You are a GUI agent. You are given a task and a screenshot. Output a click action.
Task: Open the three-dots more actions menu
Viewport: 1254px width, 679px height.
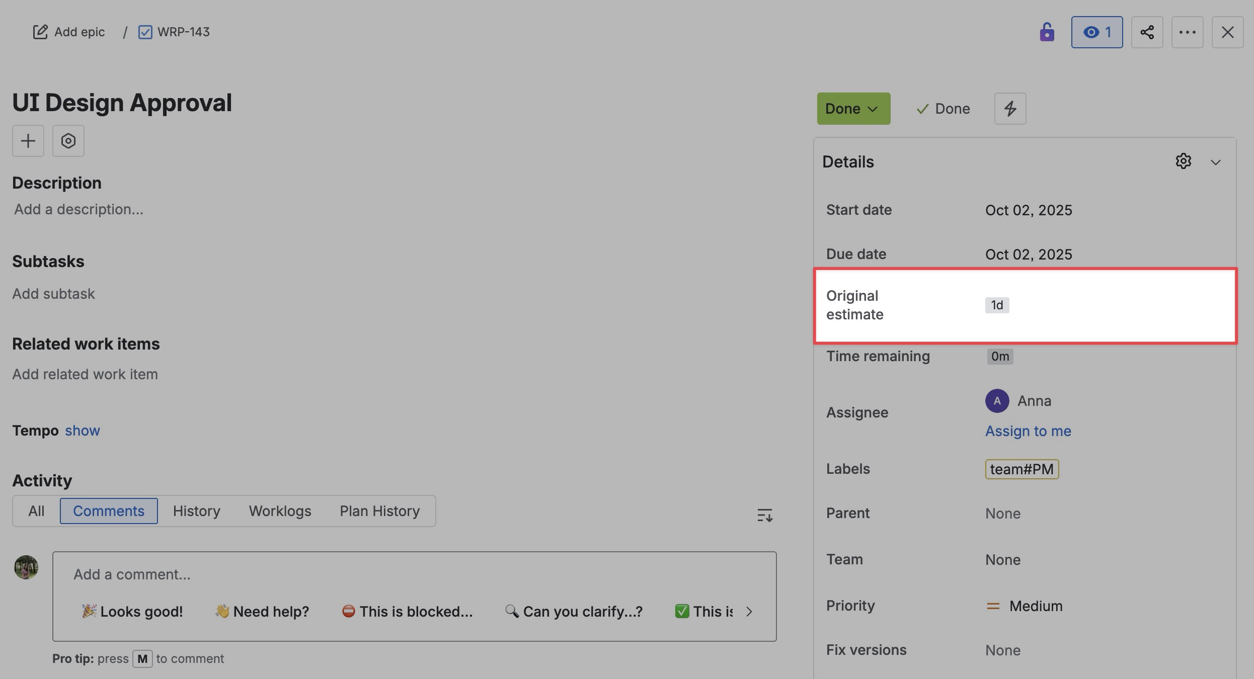pyautogui.click(x=1187, y=32)
